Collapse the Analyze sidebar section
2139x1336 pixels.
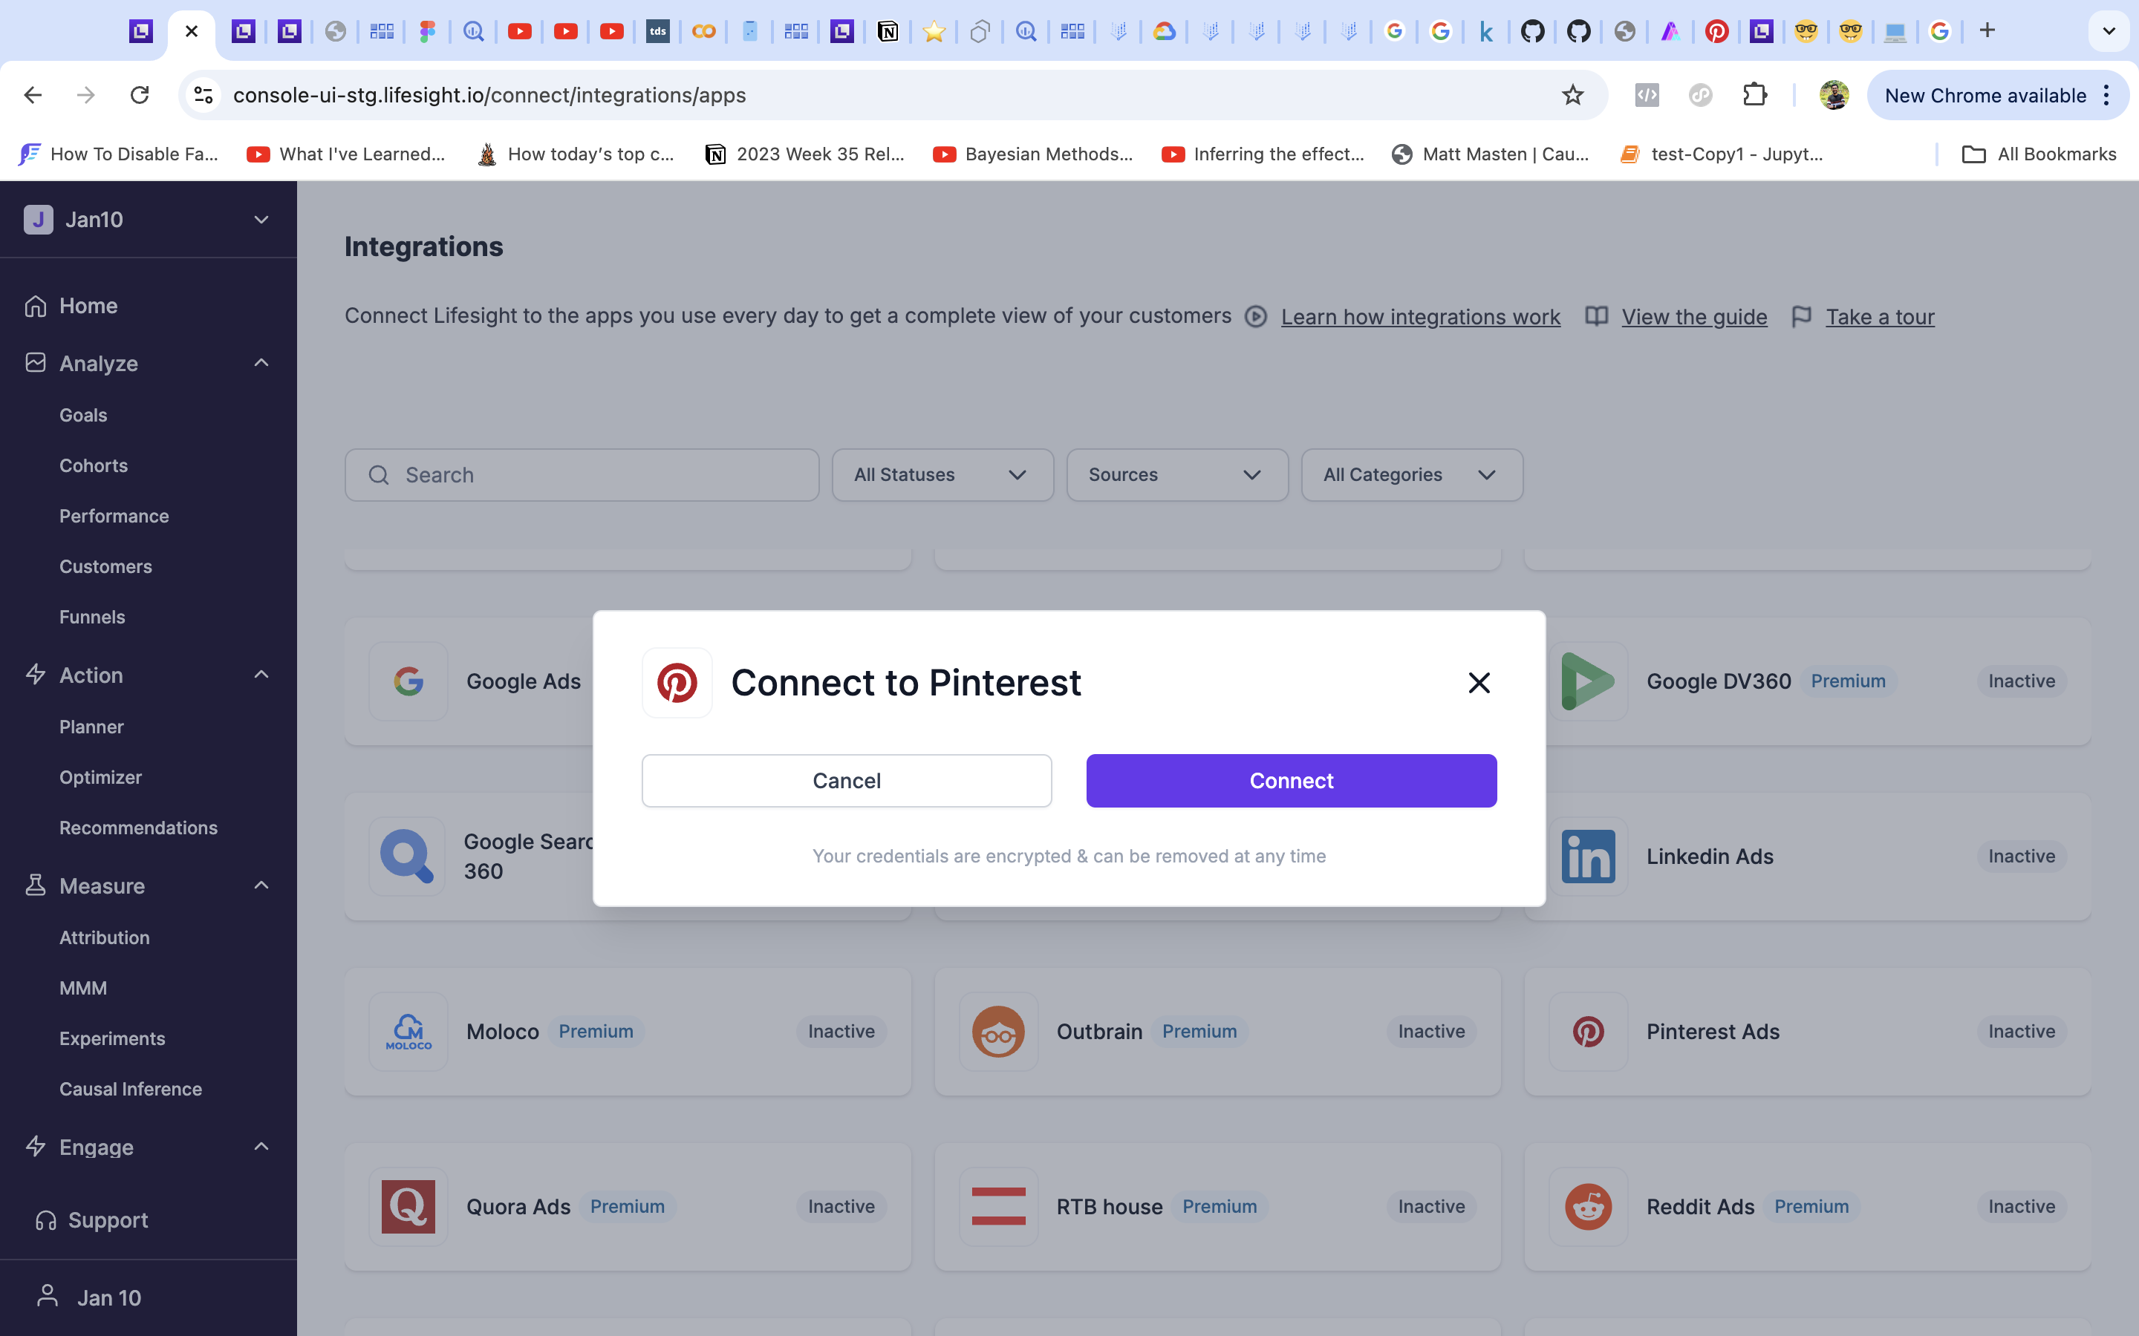(261, 363)
